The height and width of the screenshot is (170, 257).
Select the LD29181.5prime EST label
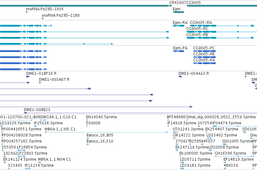click(x=195, y=166)
